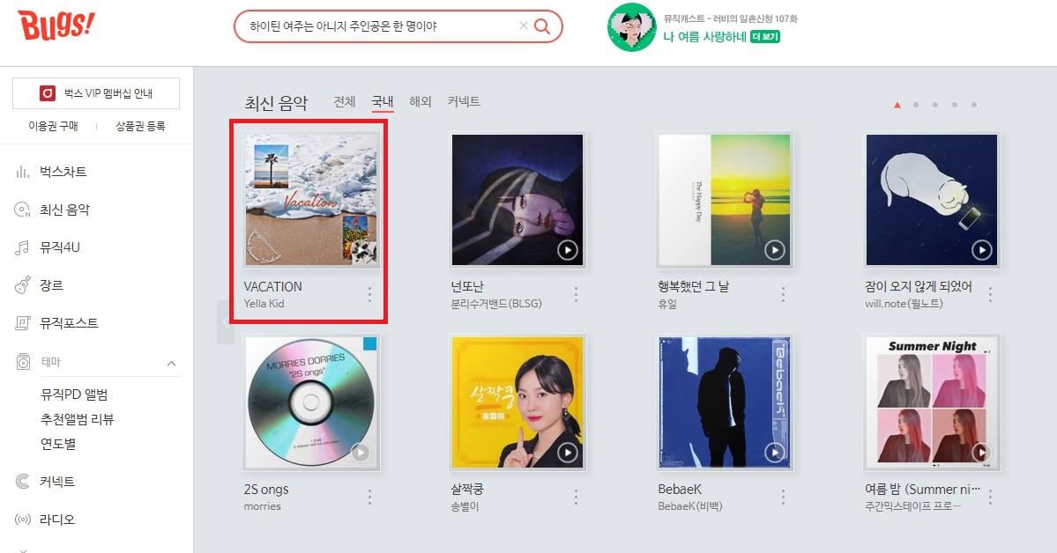Play the 넌또난 album

pos(568,250)
